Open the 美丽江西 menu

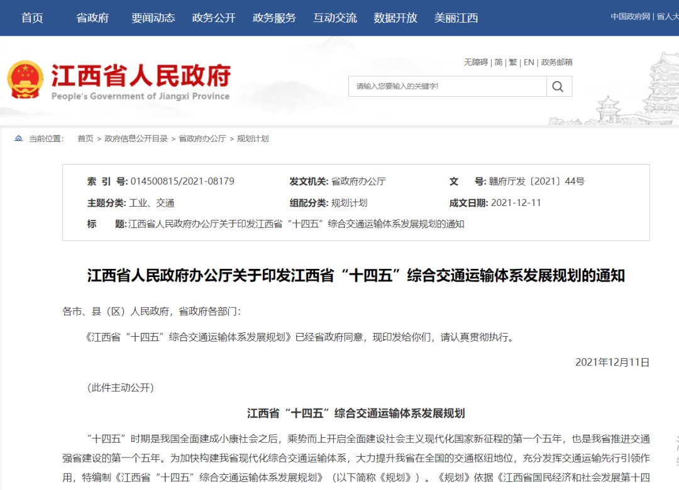(455, 18)
